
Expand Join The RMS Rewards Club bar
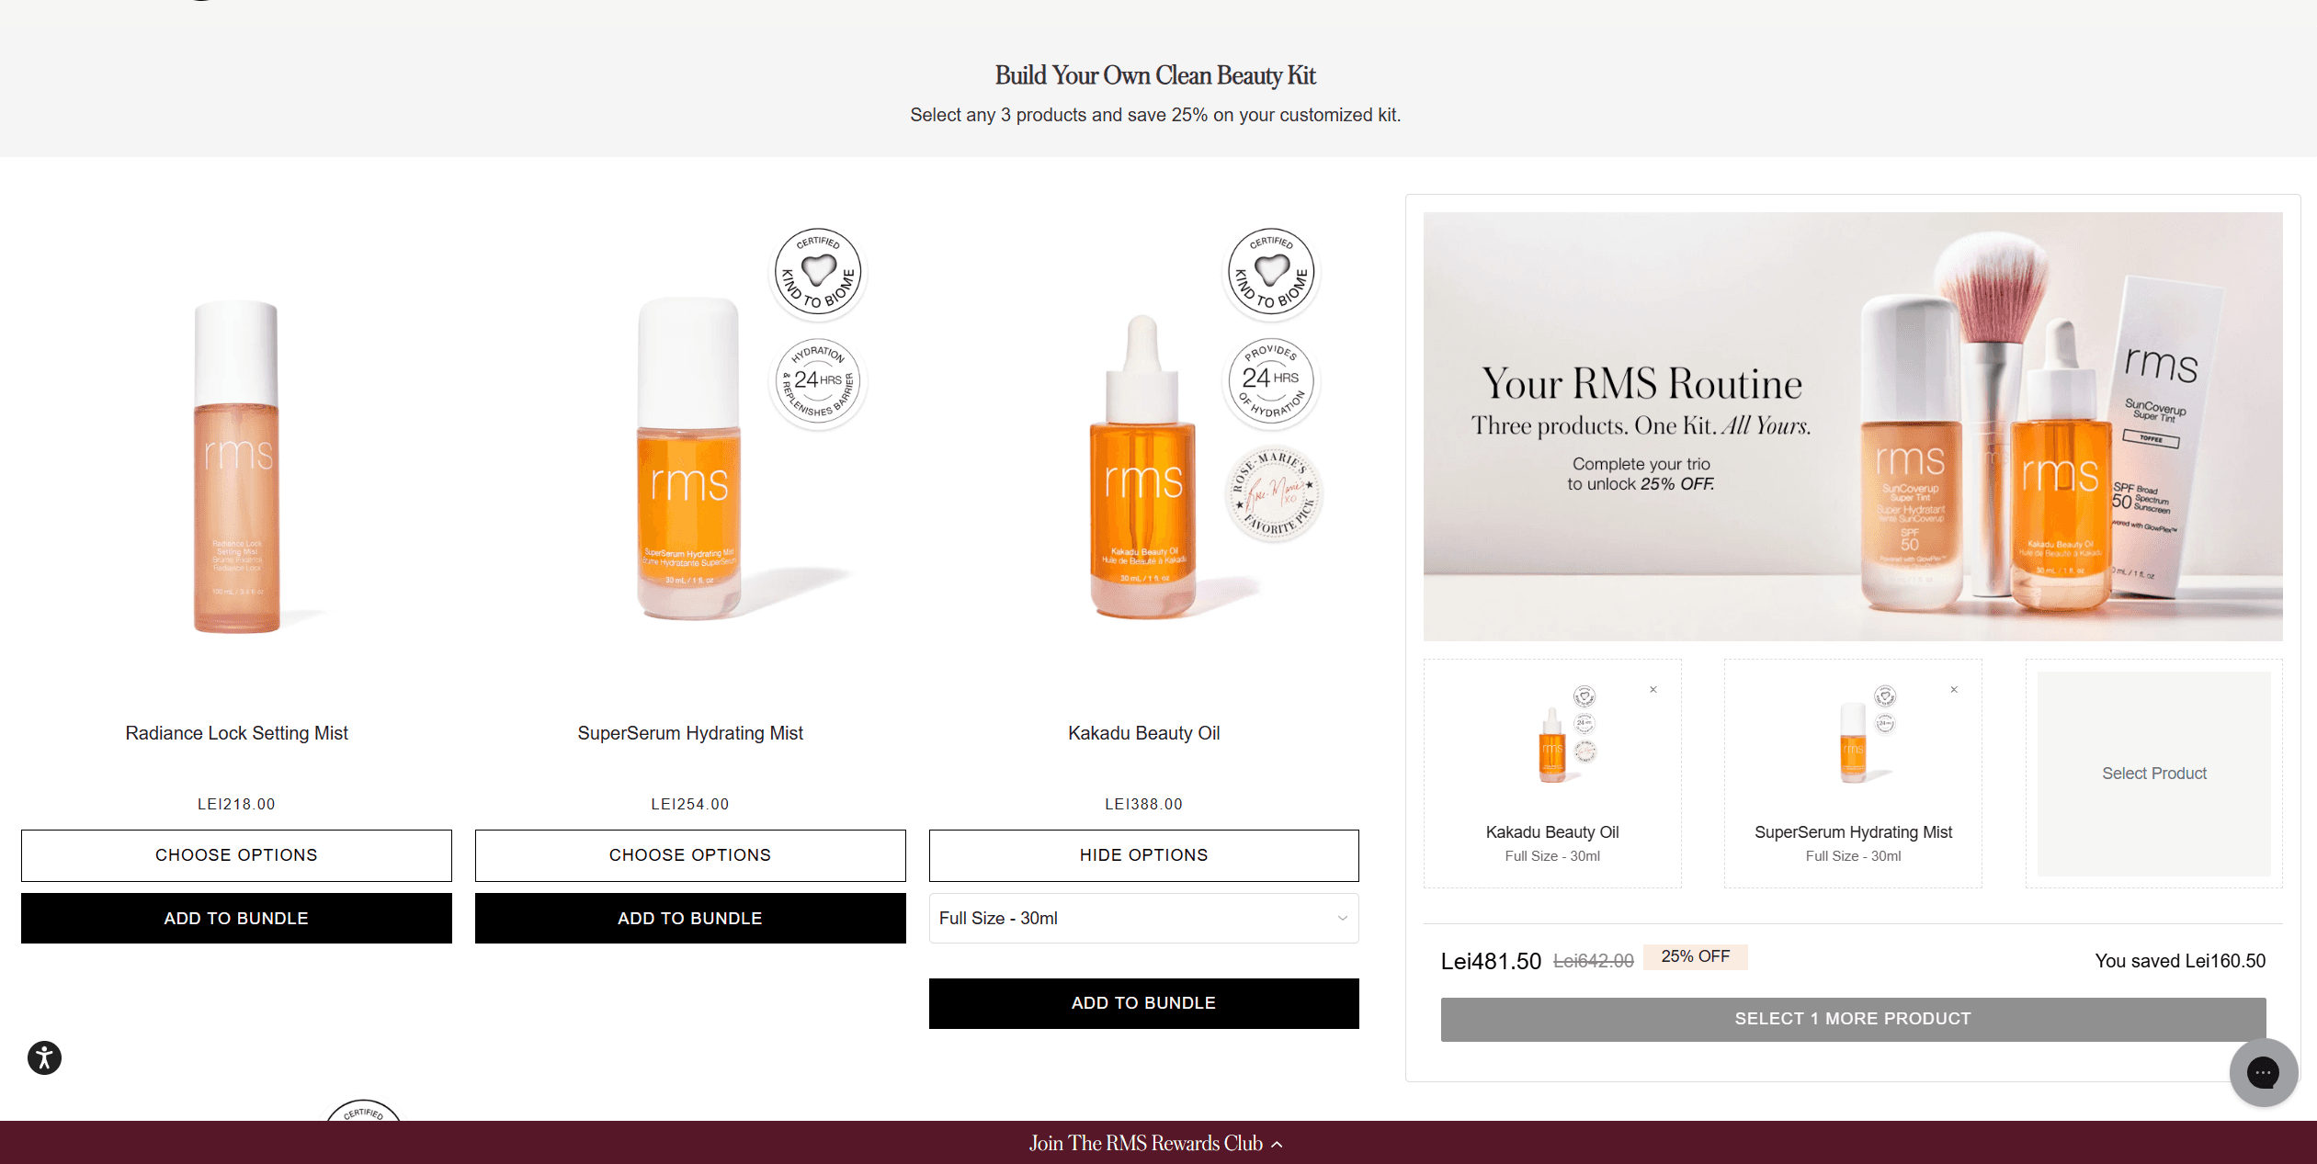[x=1156, y=1143]
